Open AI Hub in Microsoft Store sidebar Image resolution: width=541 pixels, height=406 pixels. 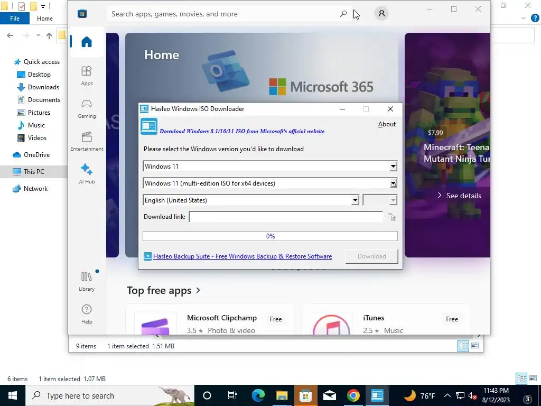87,173
